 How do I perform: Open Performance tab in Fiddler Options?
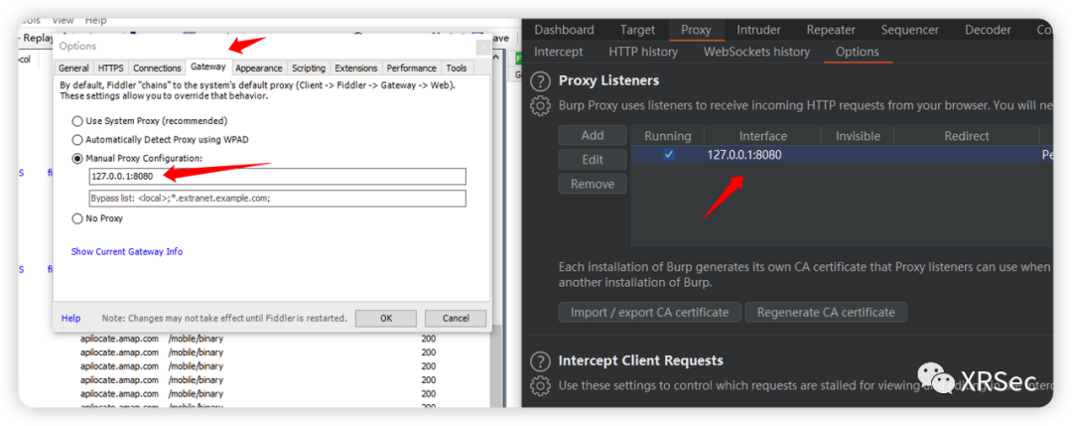tap(411, 69)
